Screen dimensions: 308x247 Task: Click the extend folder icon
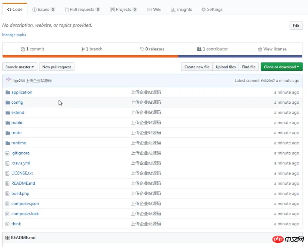pyautogui.click(x=8, y=113)
